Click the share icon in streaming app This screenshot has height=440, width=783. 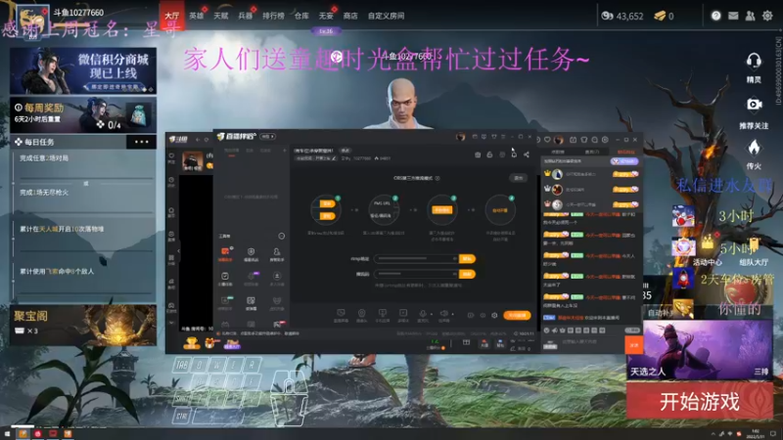coord(527,154)
